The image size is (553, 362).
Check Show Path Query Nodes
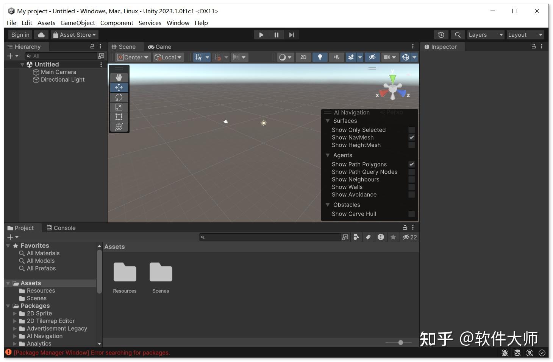(412, 172)
